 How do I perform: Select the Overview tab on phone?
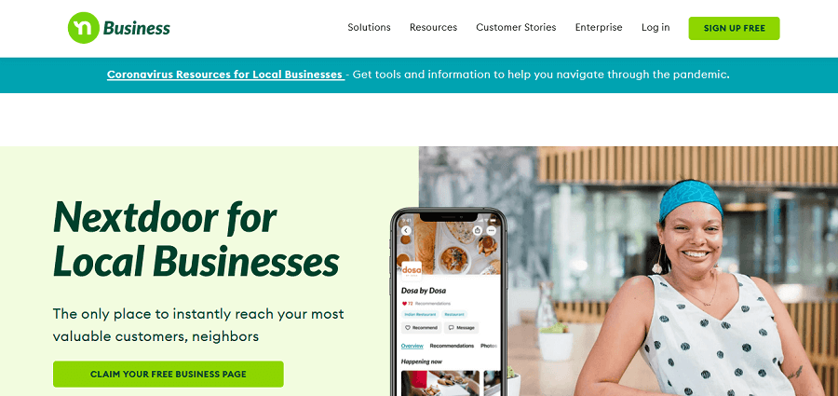pyautogui.click(x=412, y=346)
